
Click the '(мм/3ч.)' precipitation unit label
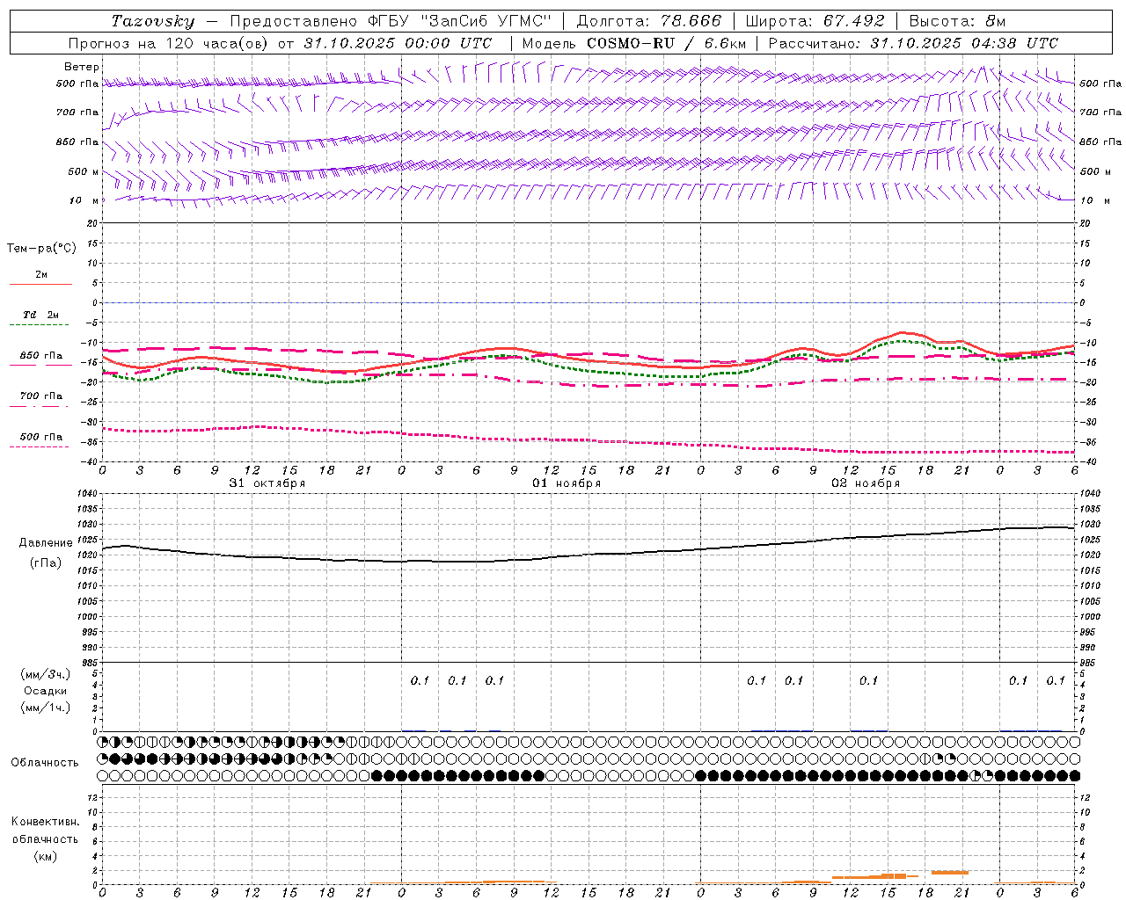tap(46, 674)
